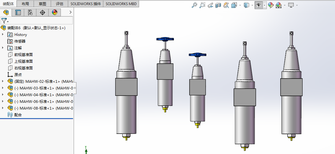This screenshot has height=154, width=335.
Task: Select the FeatureManager Design Tree tab icon
Action: point(6,12)
